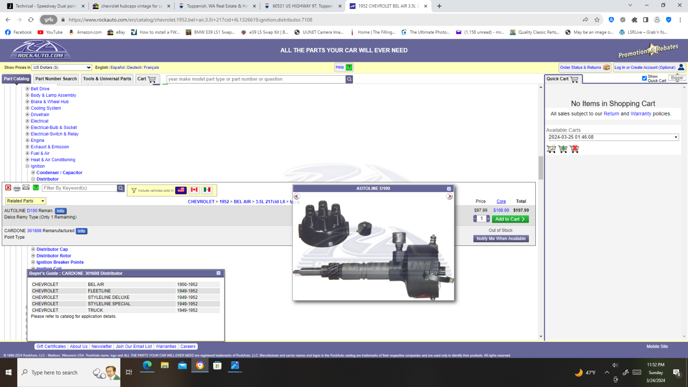
Task: Open the Show Prices In currency dropdown
Action: 62,68
